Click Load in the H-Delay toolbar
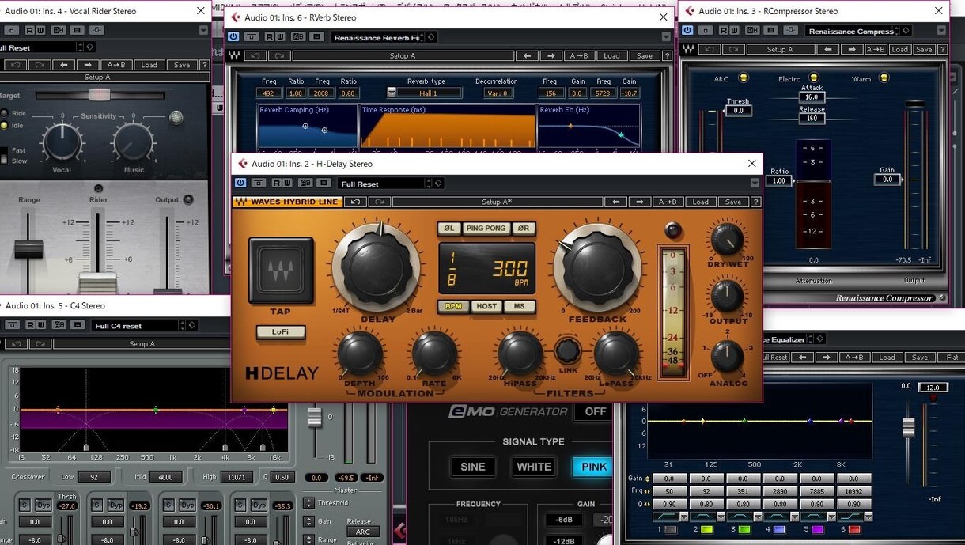965x545 pixels. [x=700, y=202]
